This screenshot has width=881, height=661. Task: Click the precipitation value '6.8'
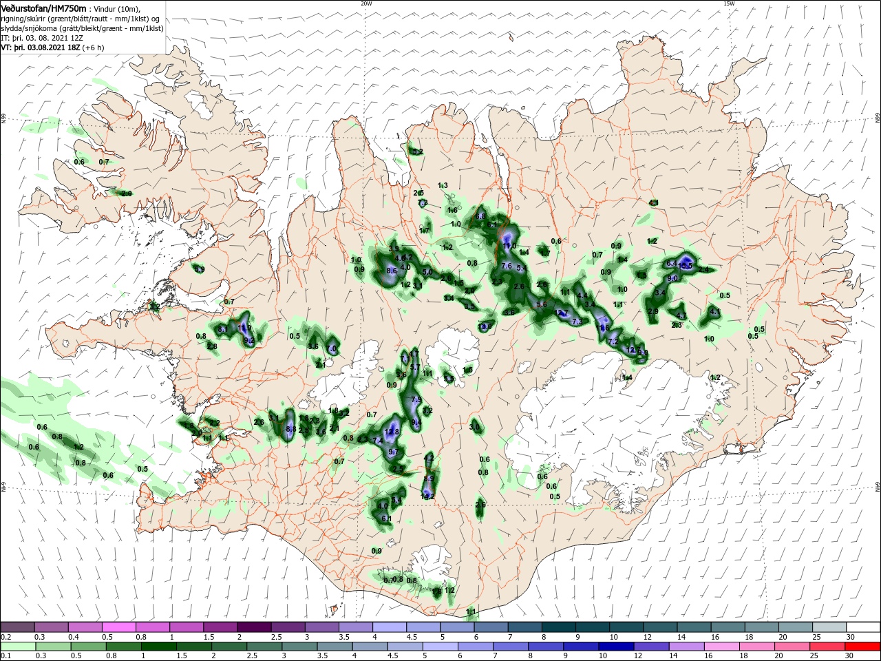tap(480, 216)
